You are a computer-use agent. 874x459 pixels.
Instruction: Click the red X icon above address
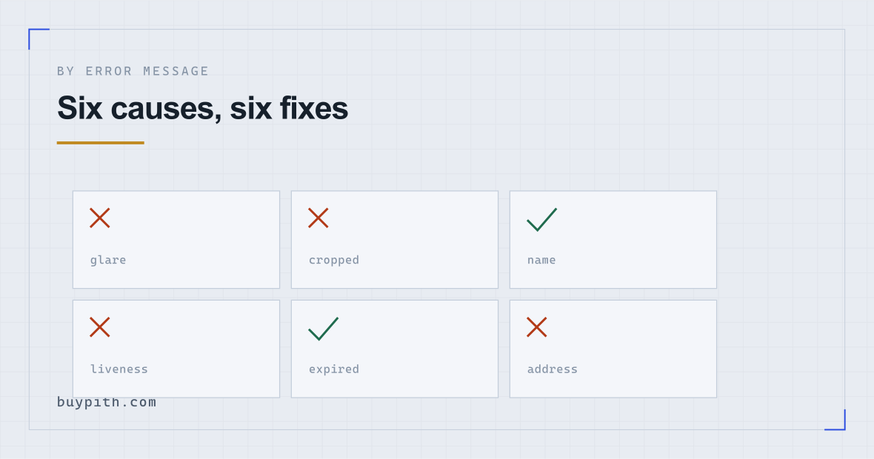(537, 327)
